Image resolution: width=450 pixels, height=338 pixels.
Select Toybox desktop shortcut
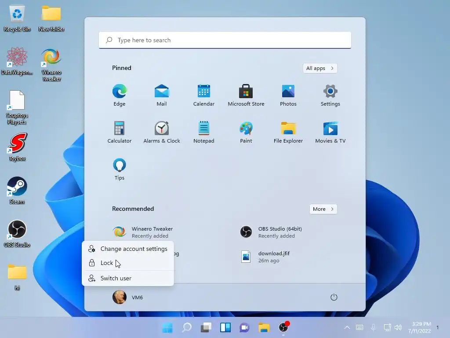(17, 147)
